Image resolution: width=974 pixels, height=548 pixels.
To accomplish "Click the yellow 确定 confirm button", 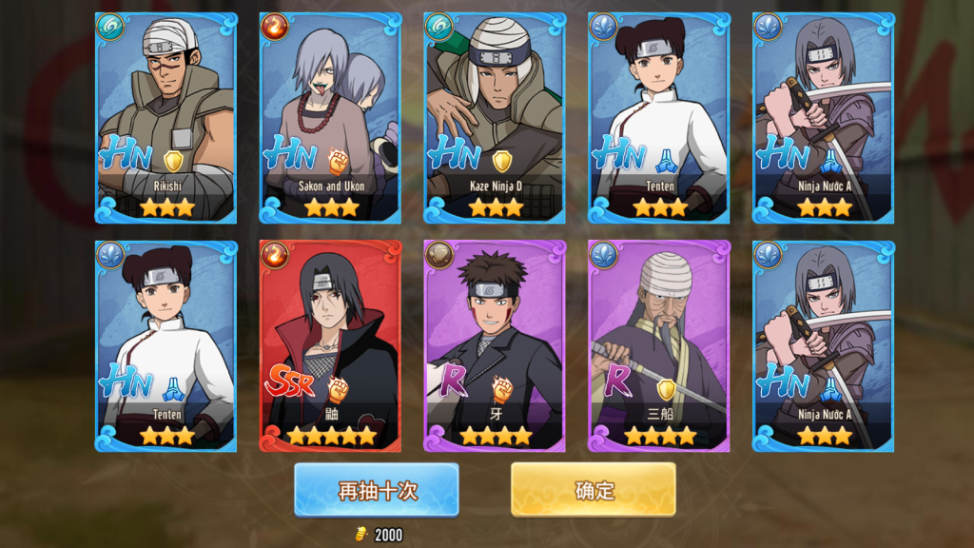I will point(594,490).
